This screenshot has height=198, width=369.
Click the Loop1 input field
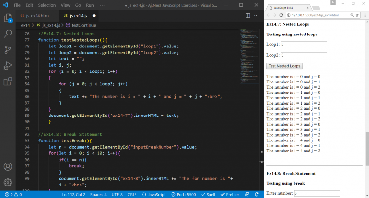click(x=304, y=44)
